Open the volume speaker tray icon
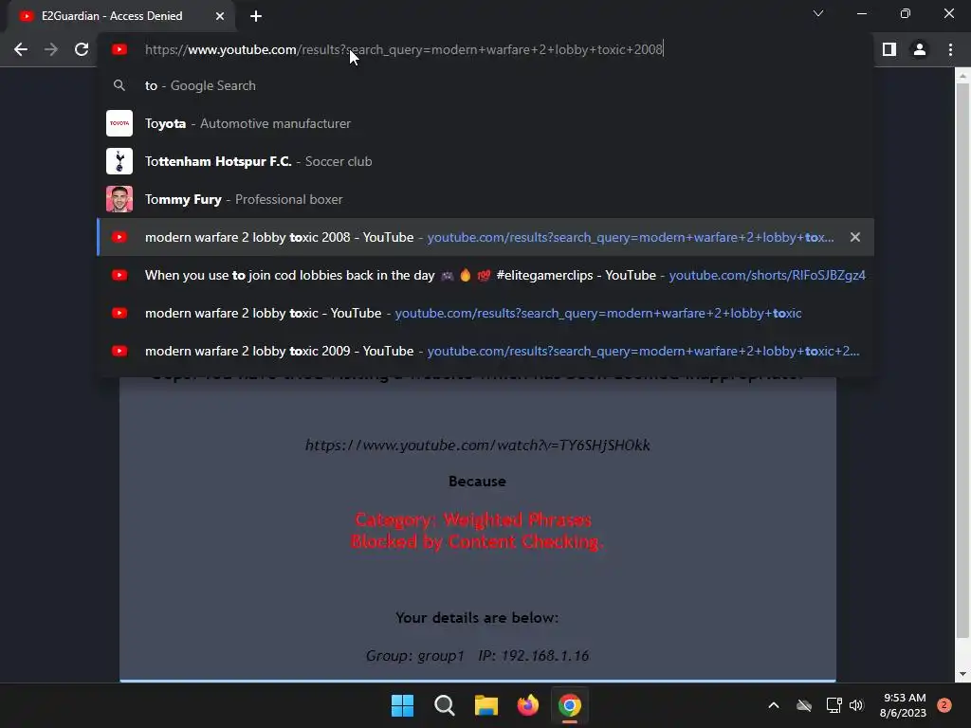The width and height of the screenshot is (971, 728). coord(856,705)
